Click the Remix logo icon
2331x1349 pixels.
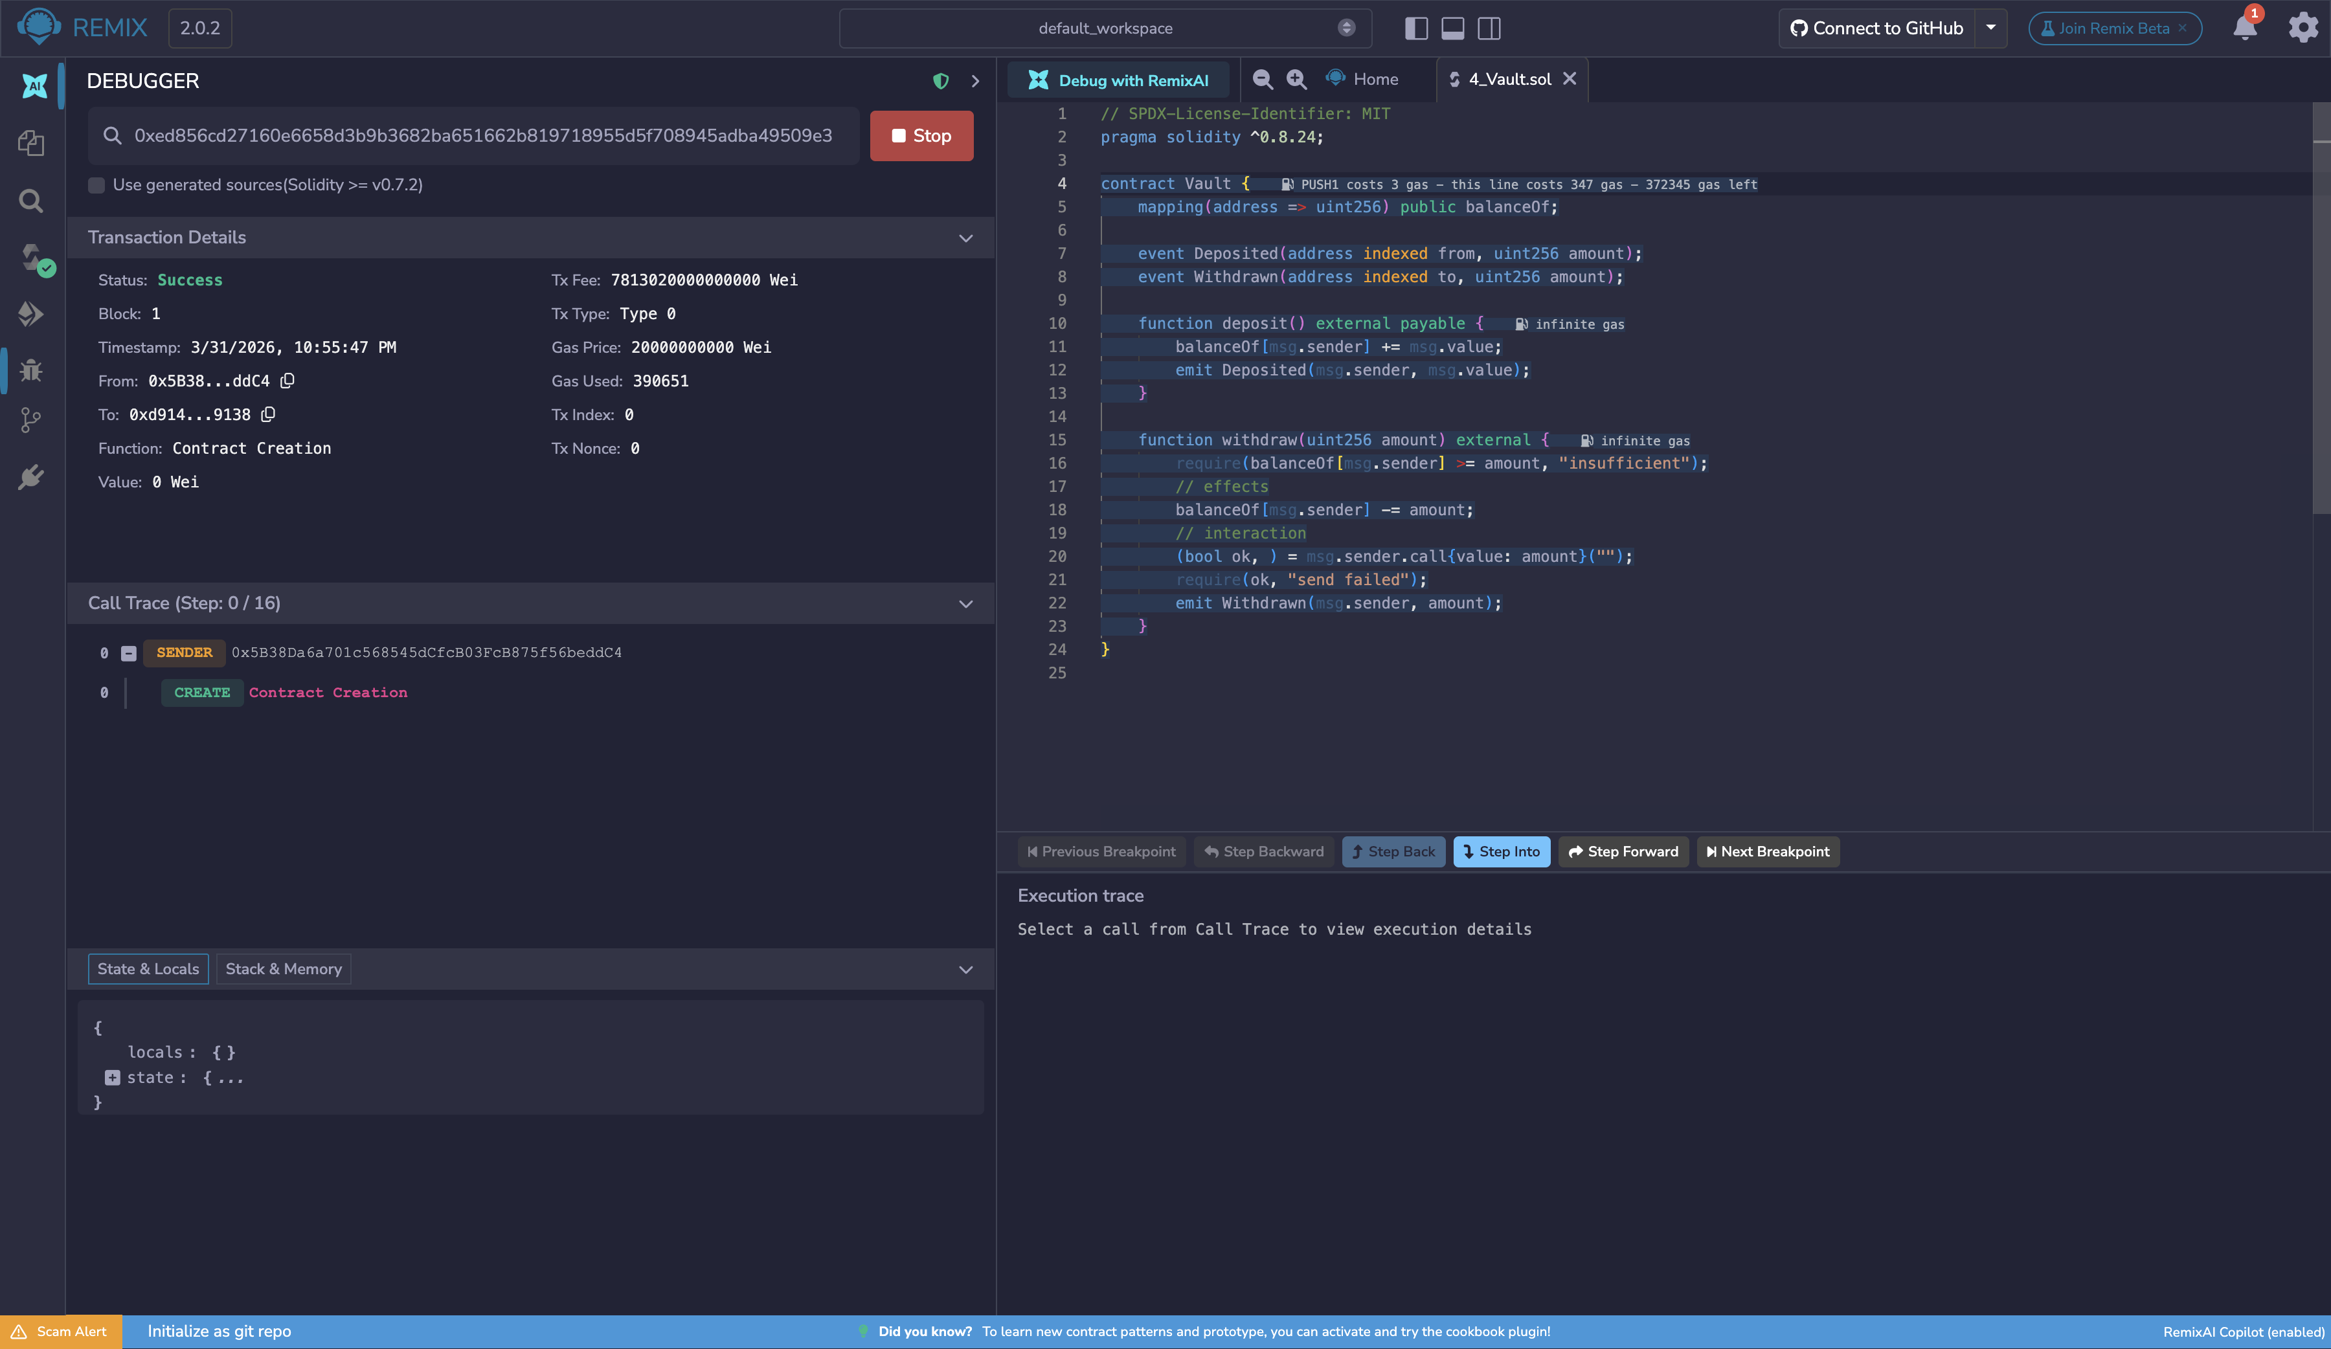(x=39, y=27)
